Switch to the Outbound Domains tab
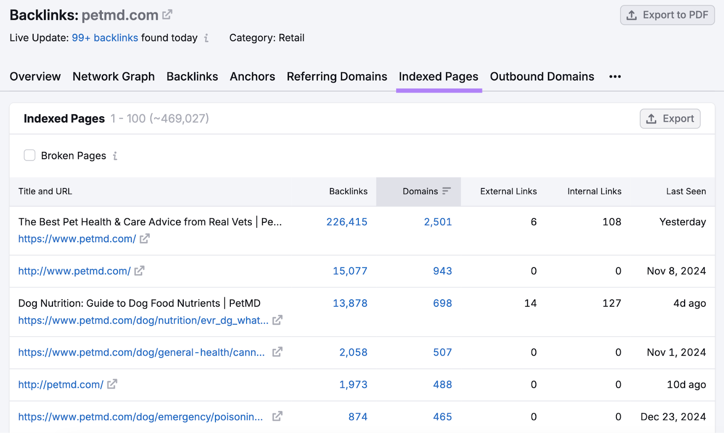Screen dimensions: 724x433 542,77
